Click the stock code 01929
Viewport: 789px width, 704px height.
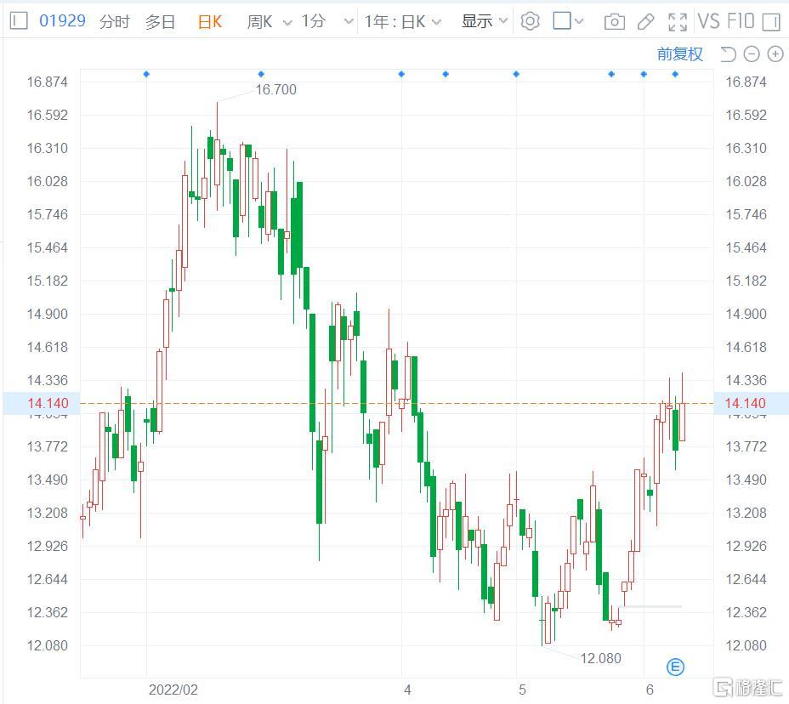click(x=62, y=21)
